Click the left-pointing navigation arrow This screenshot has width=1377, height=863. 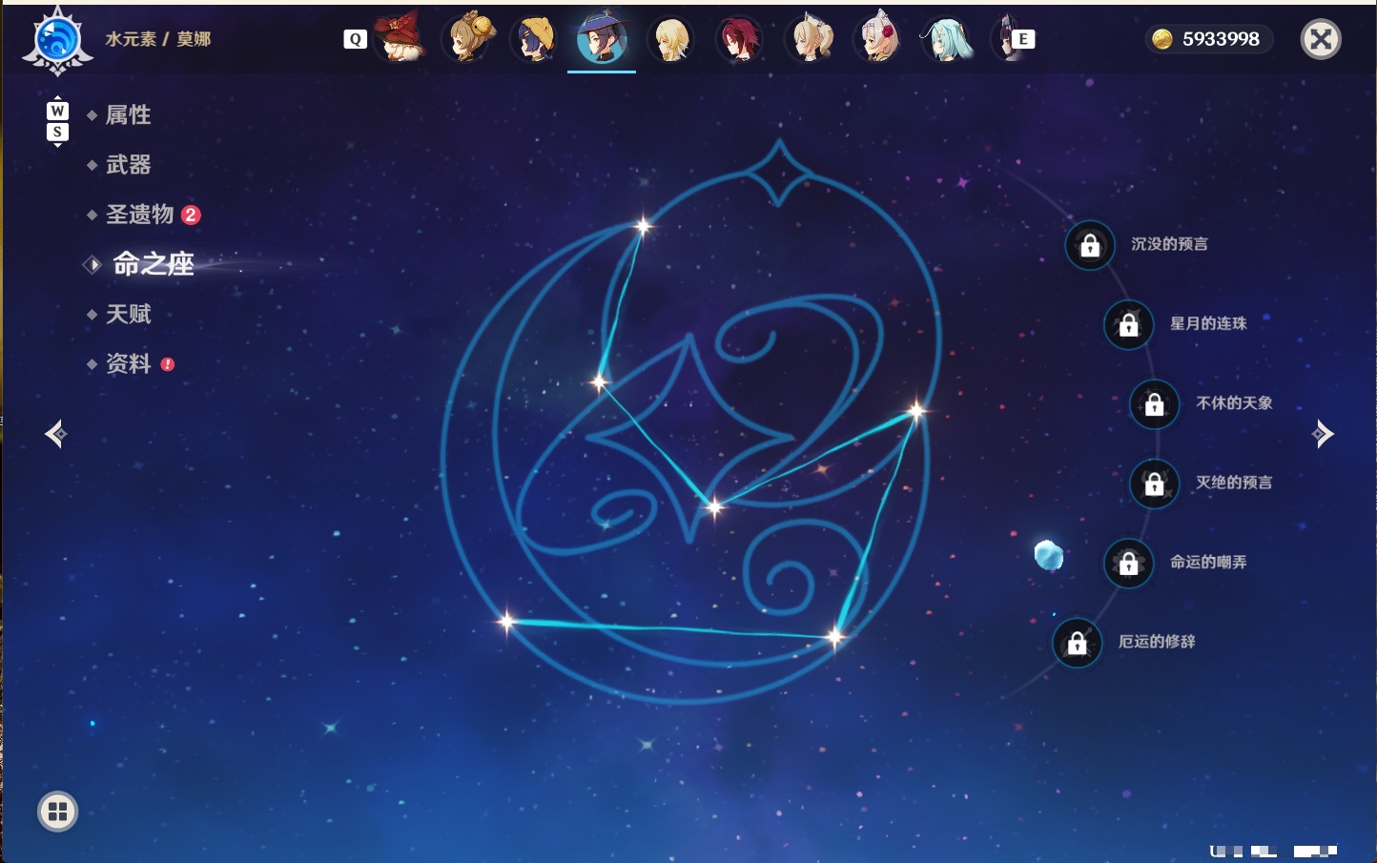click(56, 434)
